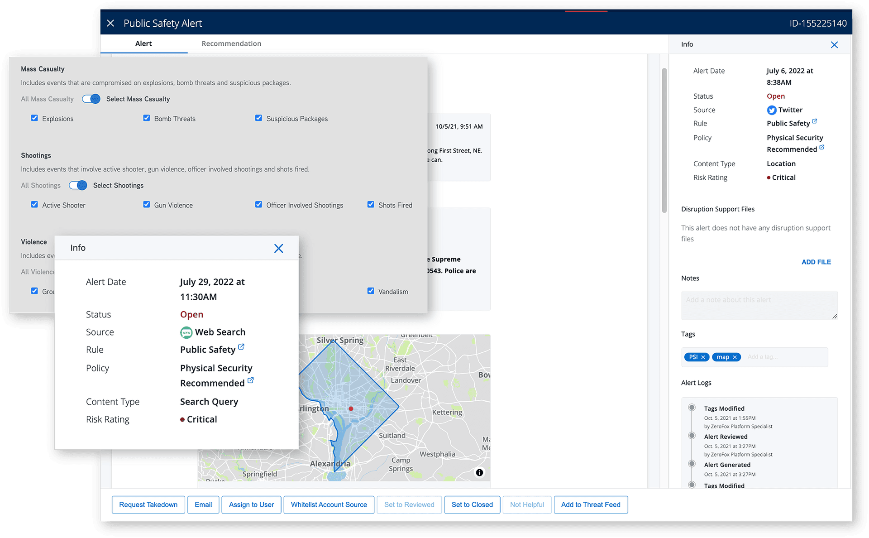
Task: Click the alert notes text field
Action: coord(759,306)
